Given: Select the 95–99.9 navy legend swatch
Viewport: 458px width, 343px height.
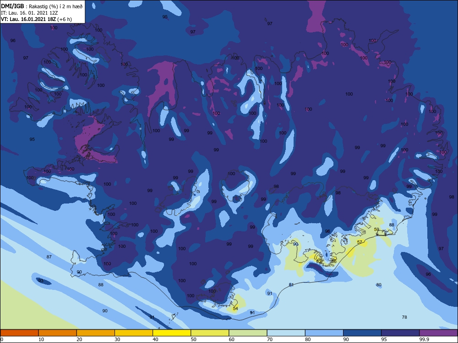Looking at the screenshot, I should [x=400, y=333].
